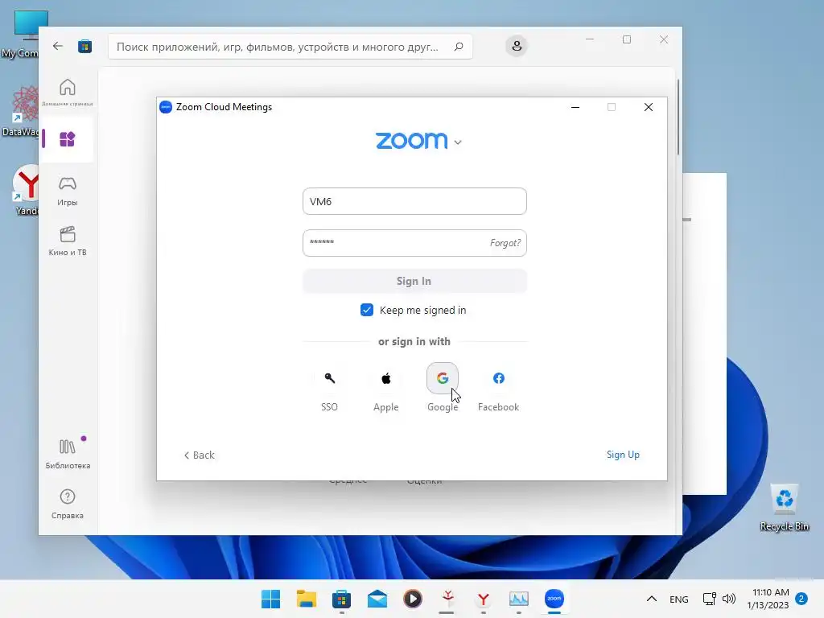Expand the Zoom logo dropdown chevron
Screen dimensions: 824x618
coord(458,142)
